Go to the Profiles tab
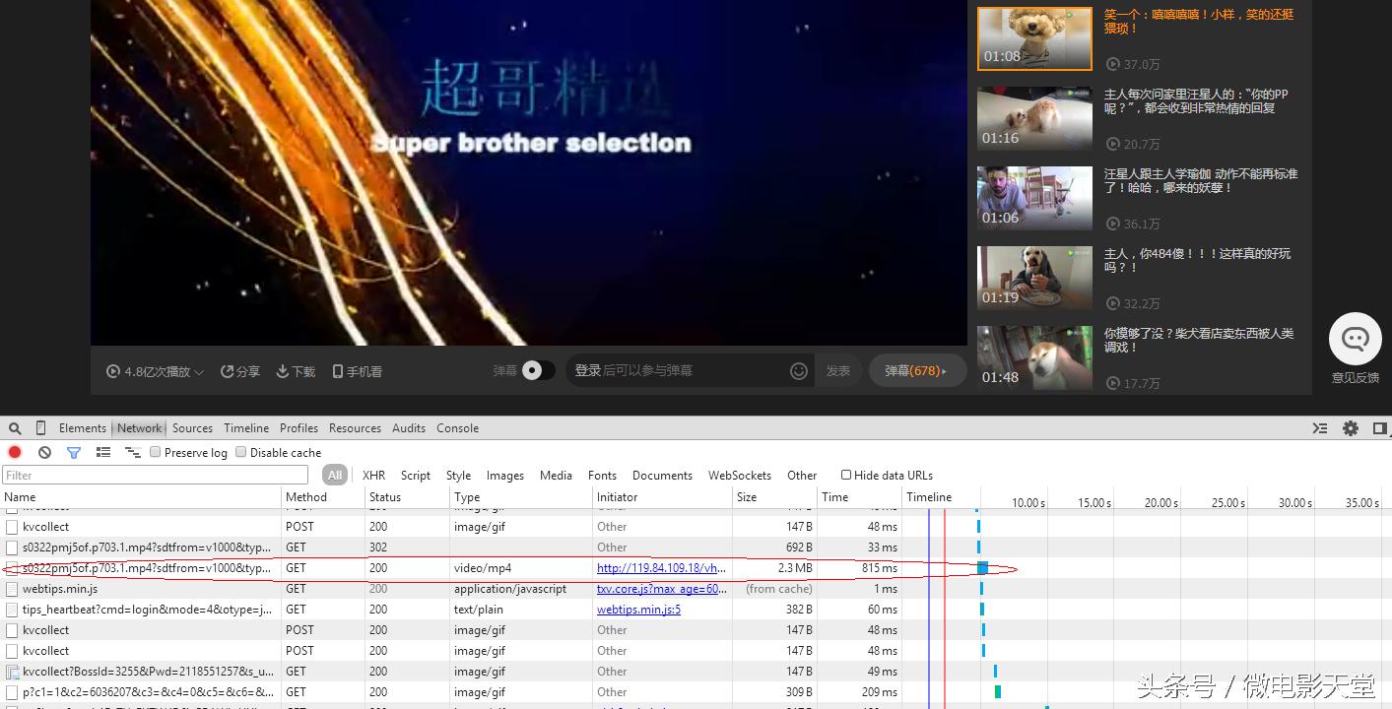Image resolution: width=1392 pixels, height=709 pixels. pos(298,428)
